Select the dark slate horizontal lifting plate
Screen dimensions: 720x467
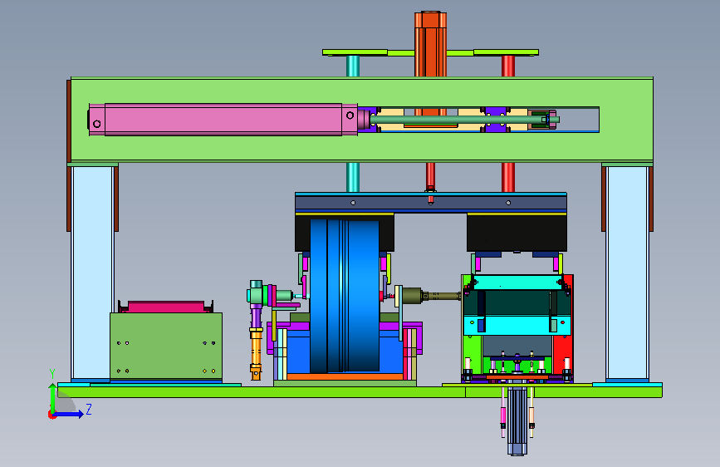tap(431, 202)
